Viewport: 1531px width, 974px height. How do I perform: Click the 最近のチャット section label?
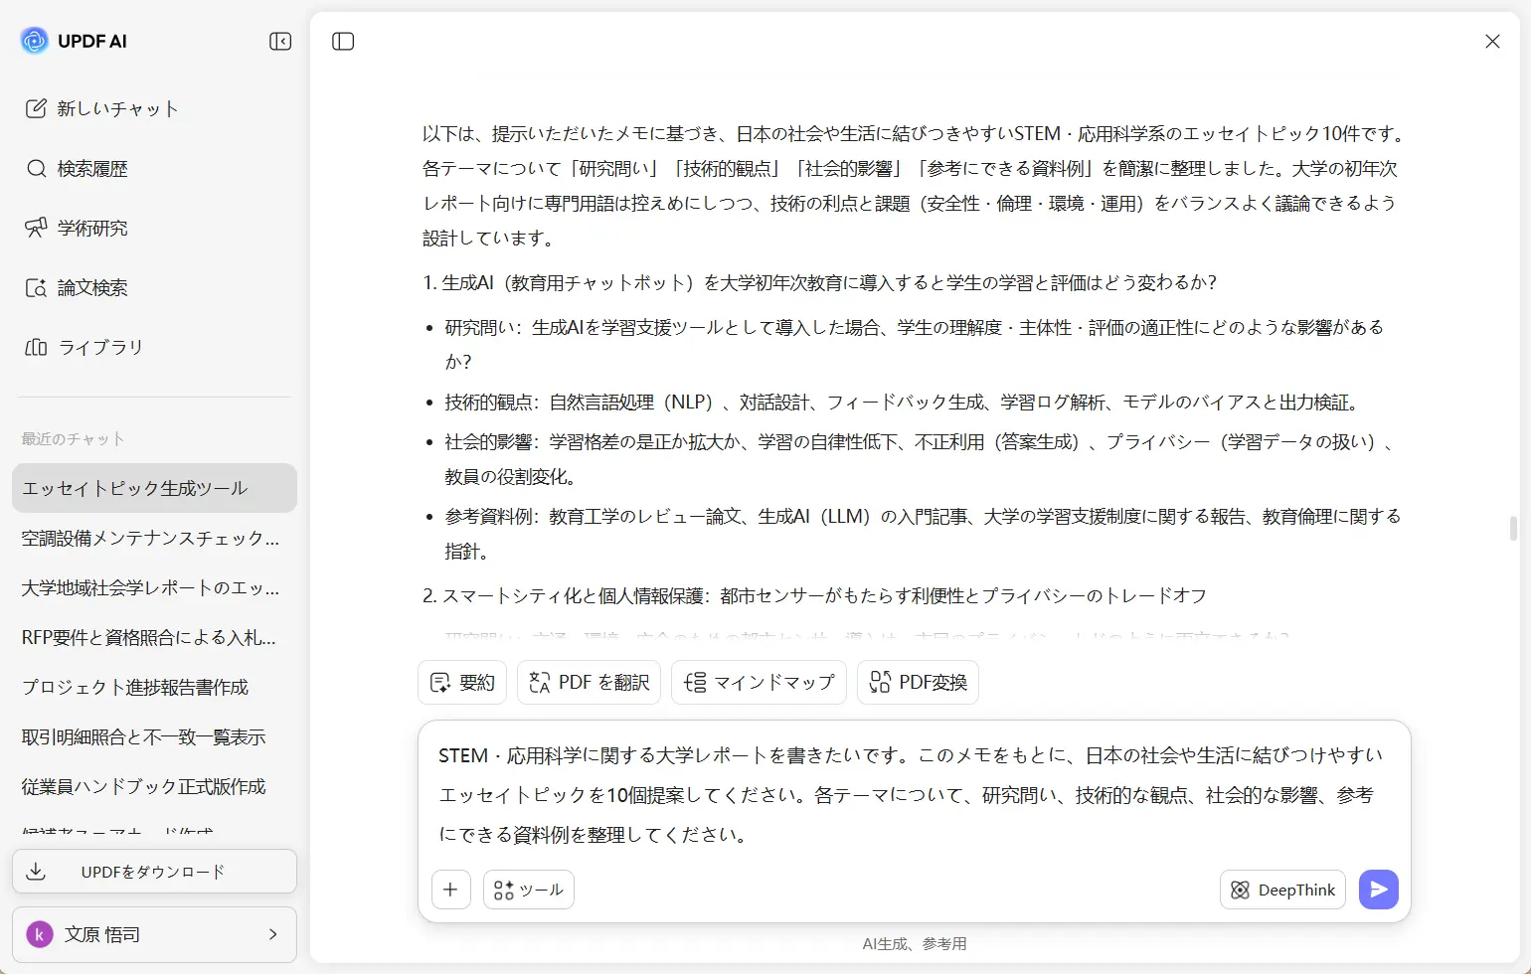coord(74,438)
